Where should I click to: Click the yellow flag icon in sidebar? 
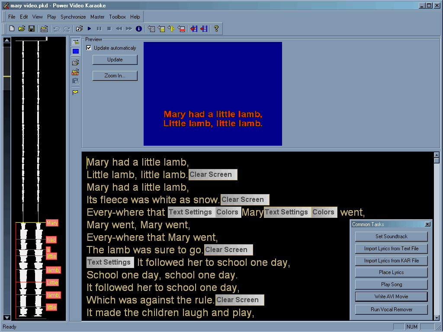(x=75, y=93)
